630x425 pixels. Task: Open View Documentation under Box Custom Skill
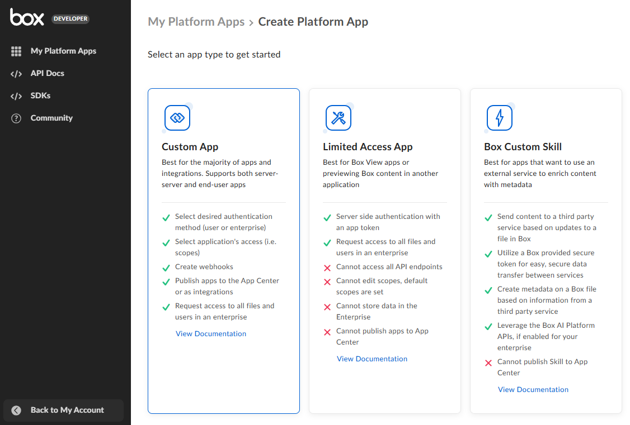pyautogui.click(x=533, y=389)
